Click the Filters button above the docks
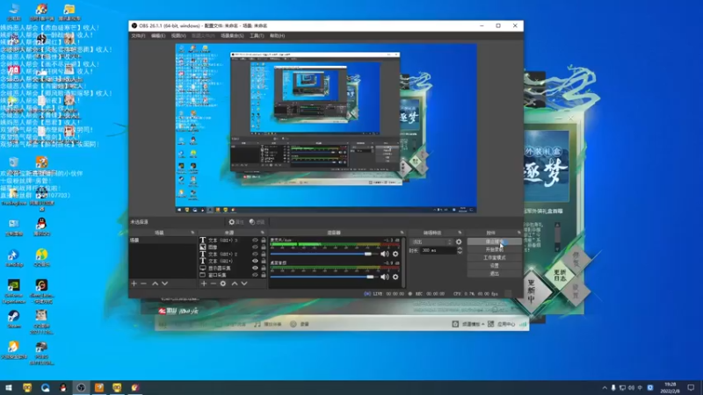Viewport: 703px width, 395px height. pos(257,222)
